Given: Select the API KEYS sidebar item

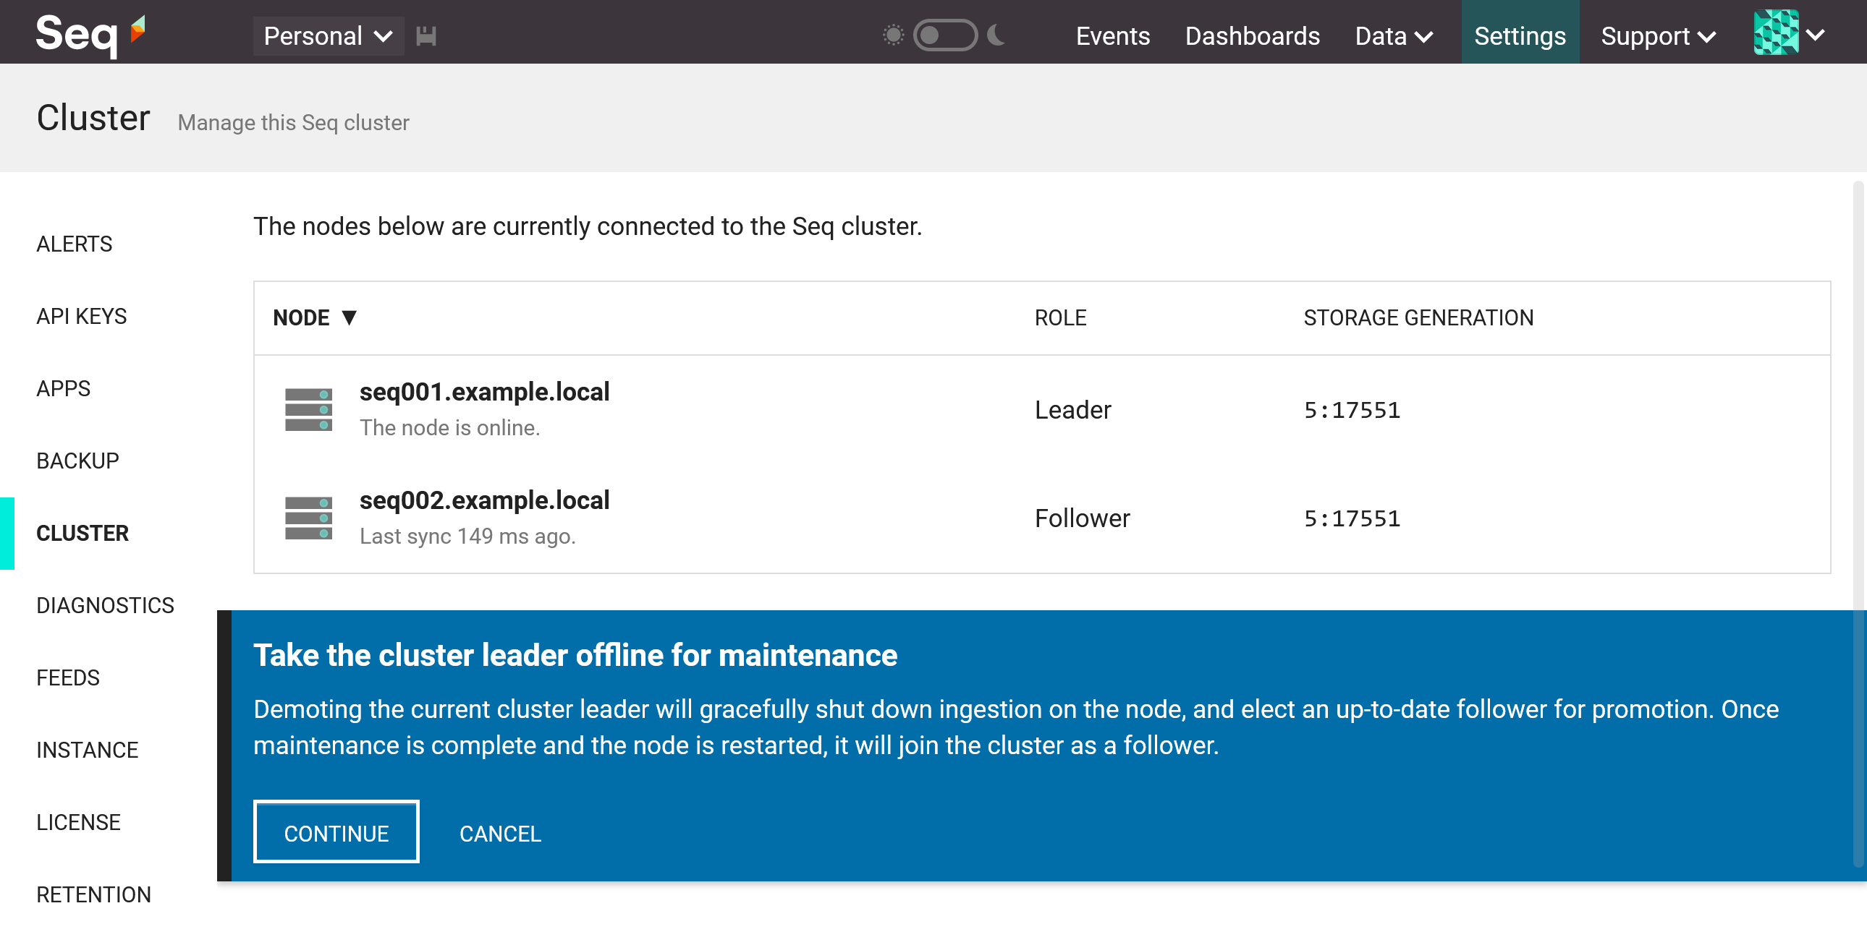Looking at the screenshot, I should pyautogui.click(x=81, y=317).
